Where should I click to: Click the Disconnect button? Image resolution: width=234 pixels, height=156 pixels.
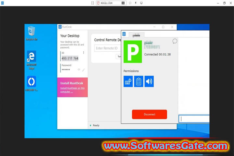pos(149,114)
